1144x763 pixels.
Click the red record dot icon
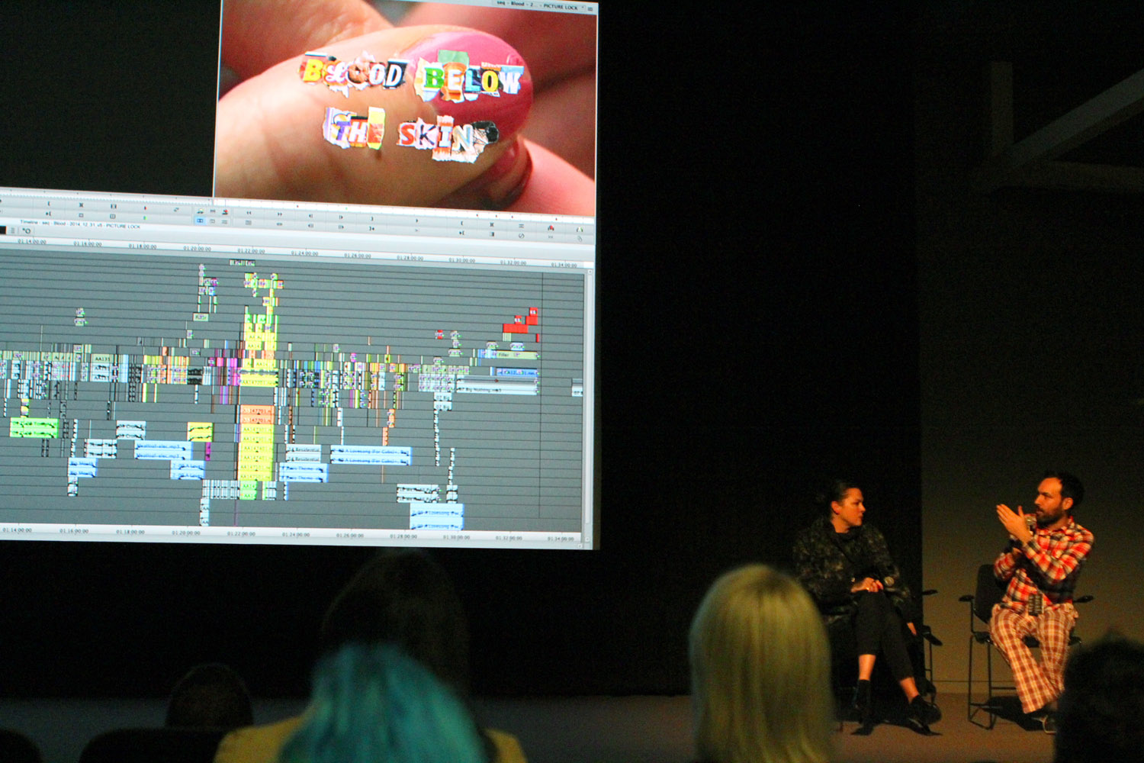pyautogui.click(x=146, y=208)
